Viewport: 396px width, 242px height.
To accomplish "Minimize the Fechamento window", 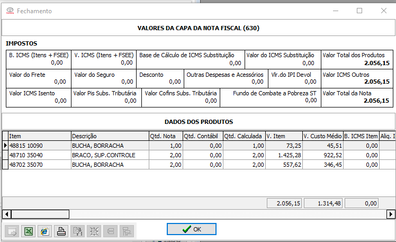I will coord(336,11).
